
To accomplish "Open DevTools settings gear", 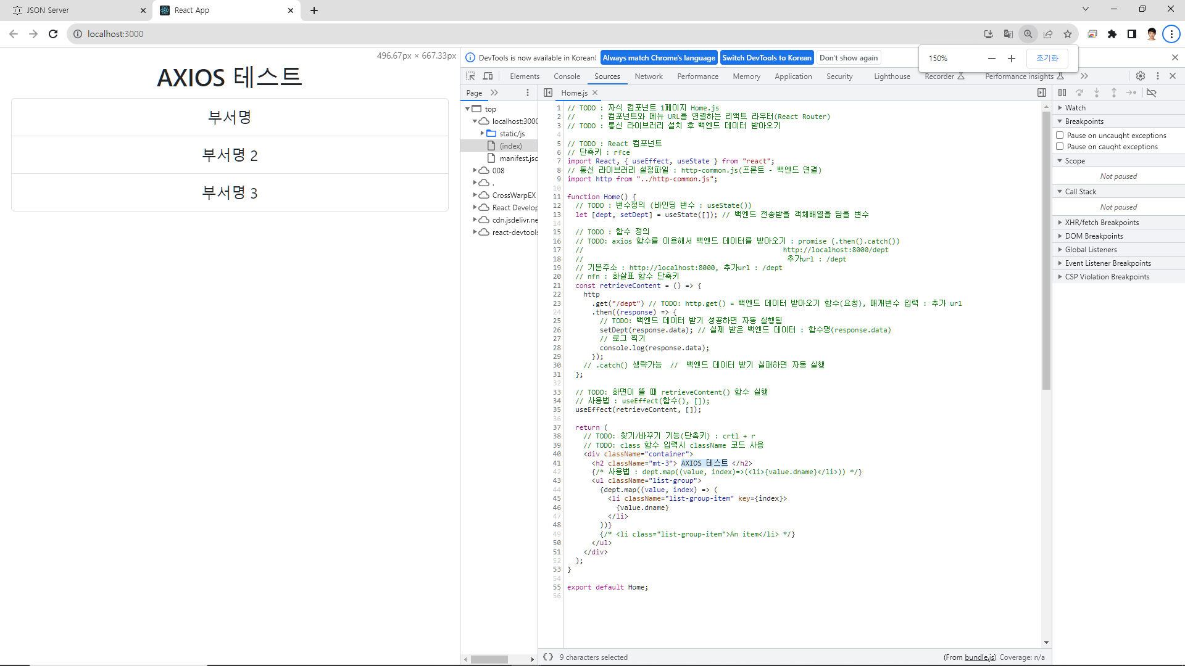I will click(x=1141, y=76).
